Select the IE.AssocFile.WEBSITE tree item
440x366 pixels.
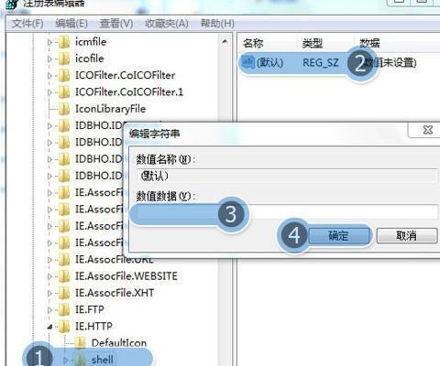126,276
